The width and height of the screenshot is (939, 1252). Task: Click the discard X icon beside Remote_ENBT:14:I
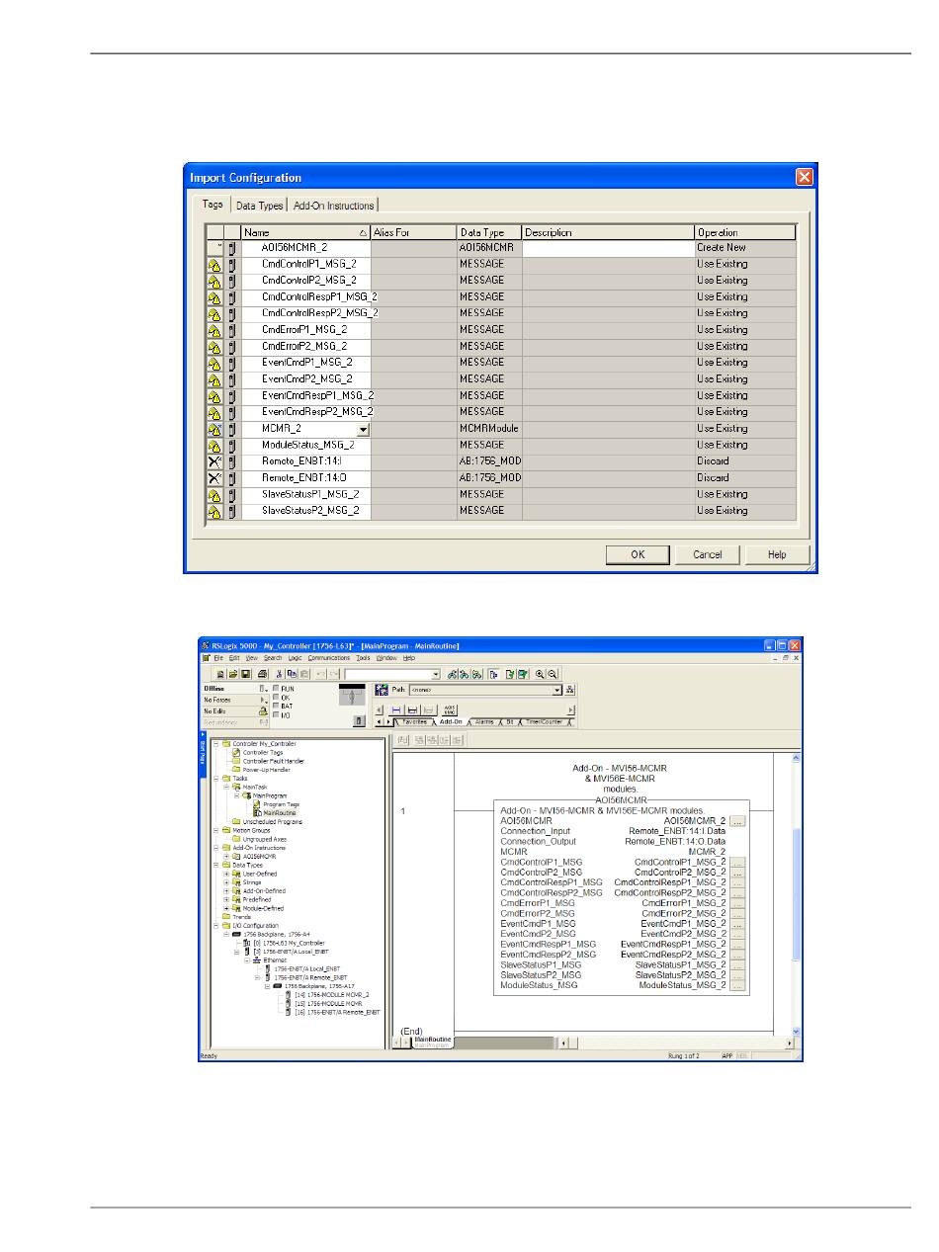(213, 461)
